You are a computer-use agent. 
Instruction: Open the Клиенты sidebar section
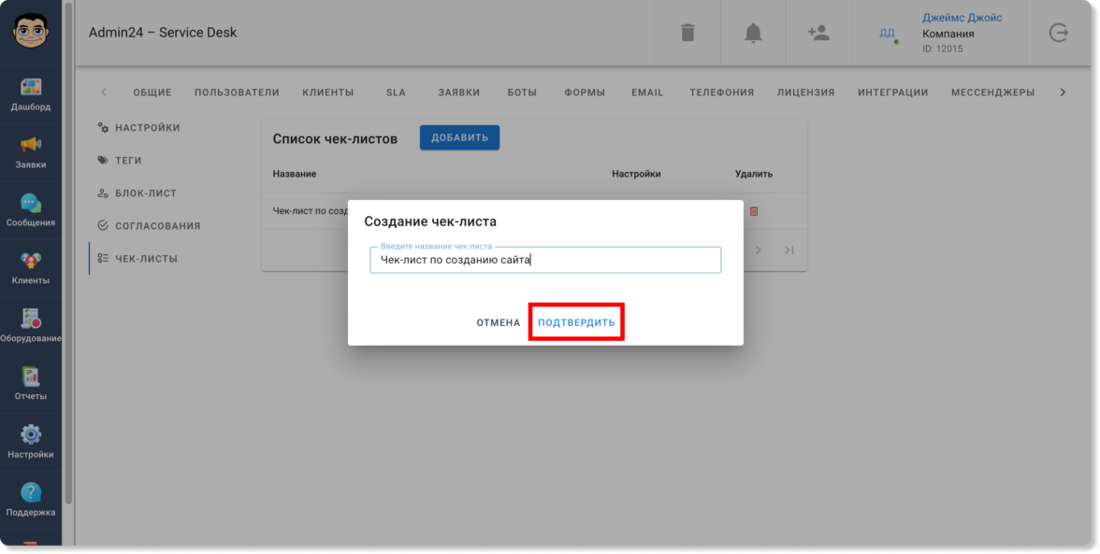coord(31,267)
